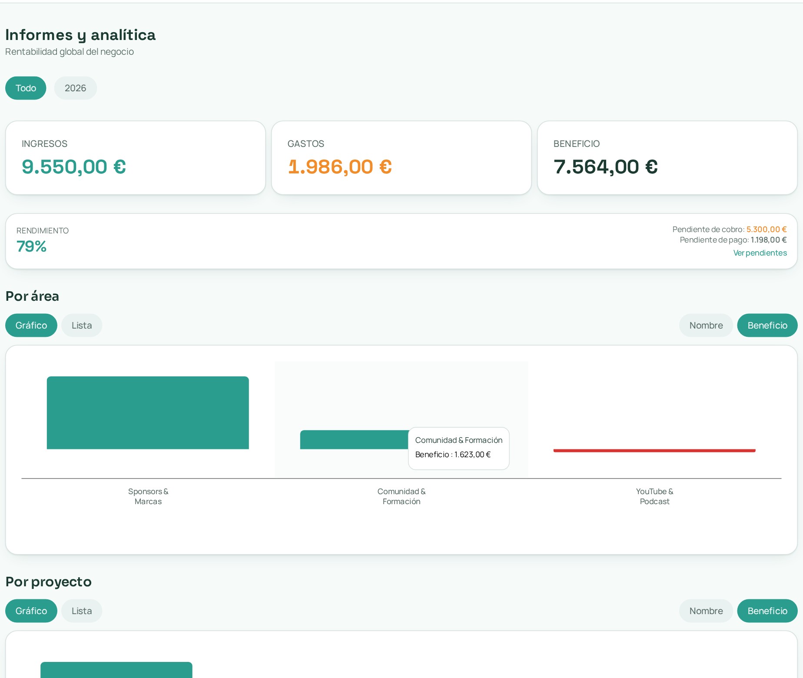Switch Por proyecto to Gráfico view

click(x=31, y=611)
